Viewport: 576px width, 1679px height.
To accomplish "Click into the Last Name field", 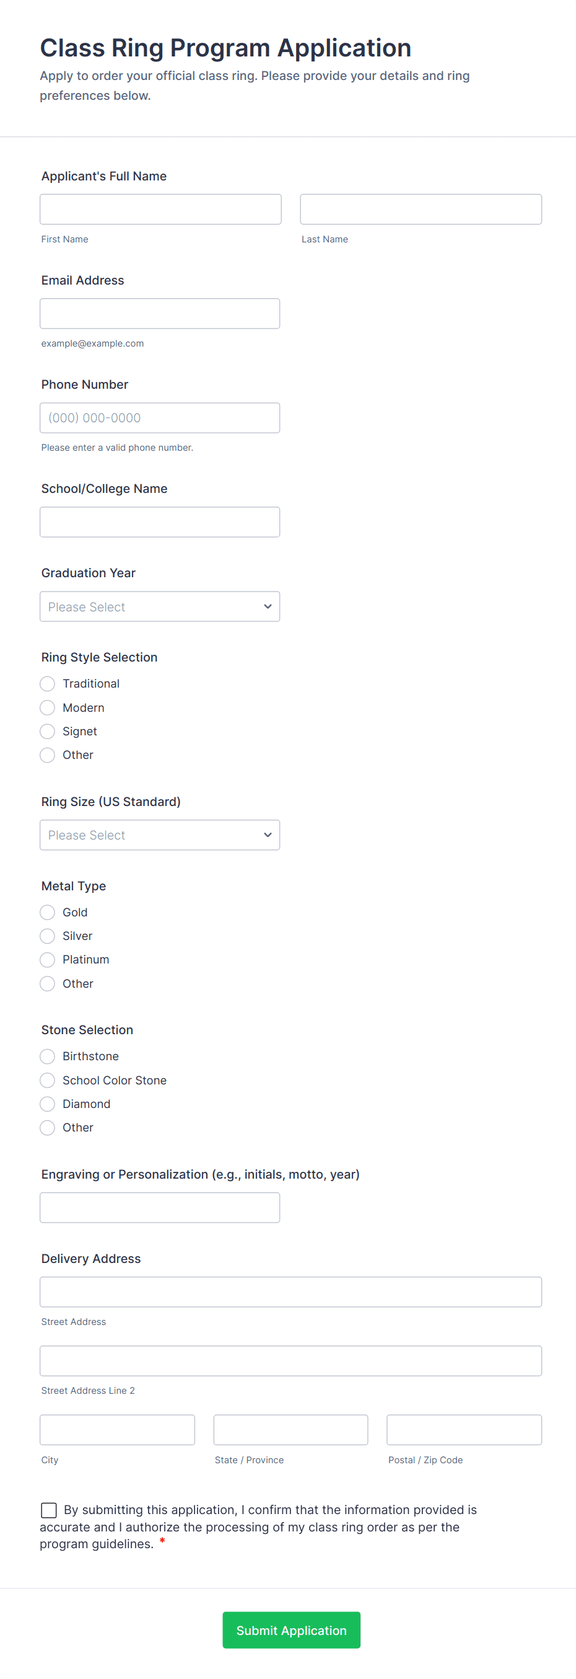I will point(421,209).
